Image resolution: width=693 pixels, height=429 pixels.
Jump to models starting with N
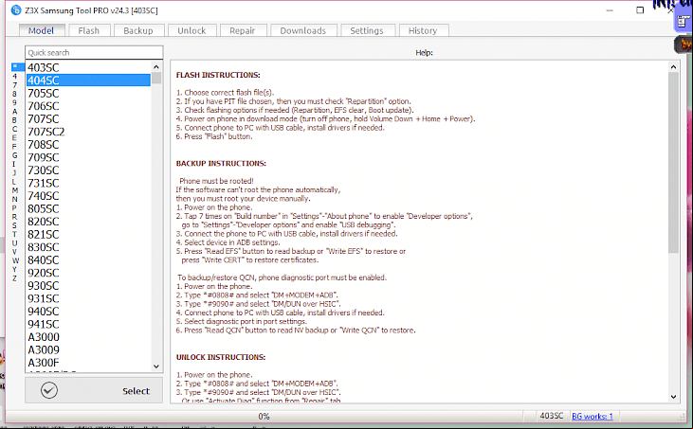[14, 199]
